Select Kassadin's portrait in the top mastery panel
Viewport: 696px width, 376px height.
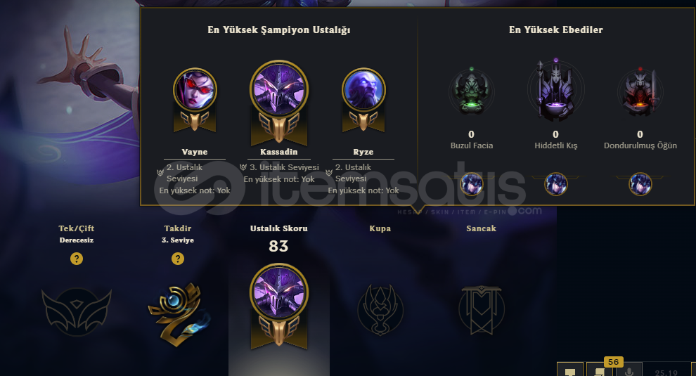click(279, 90)
